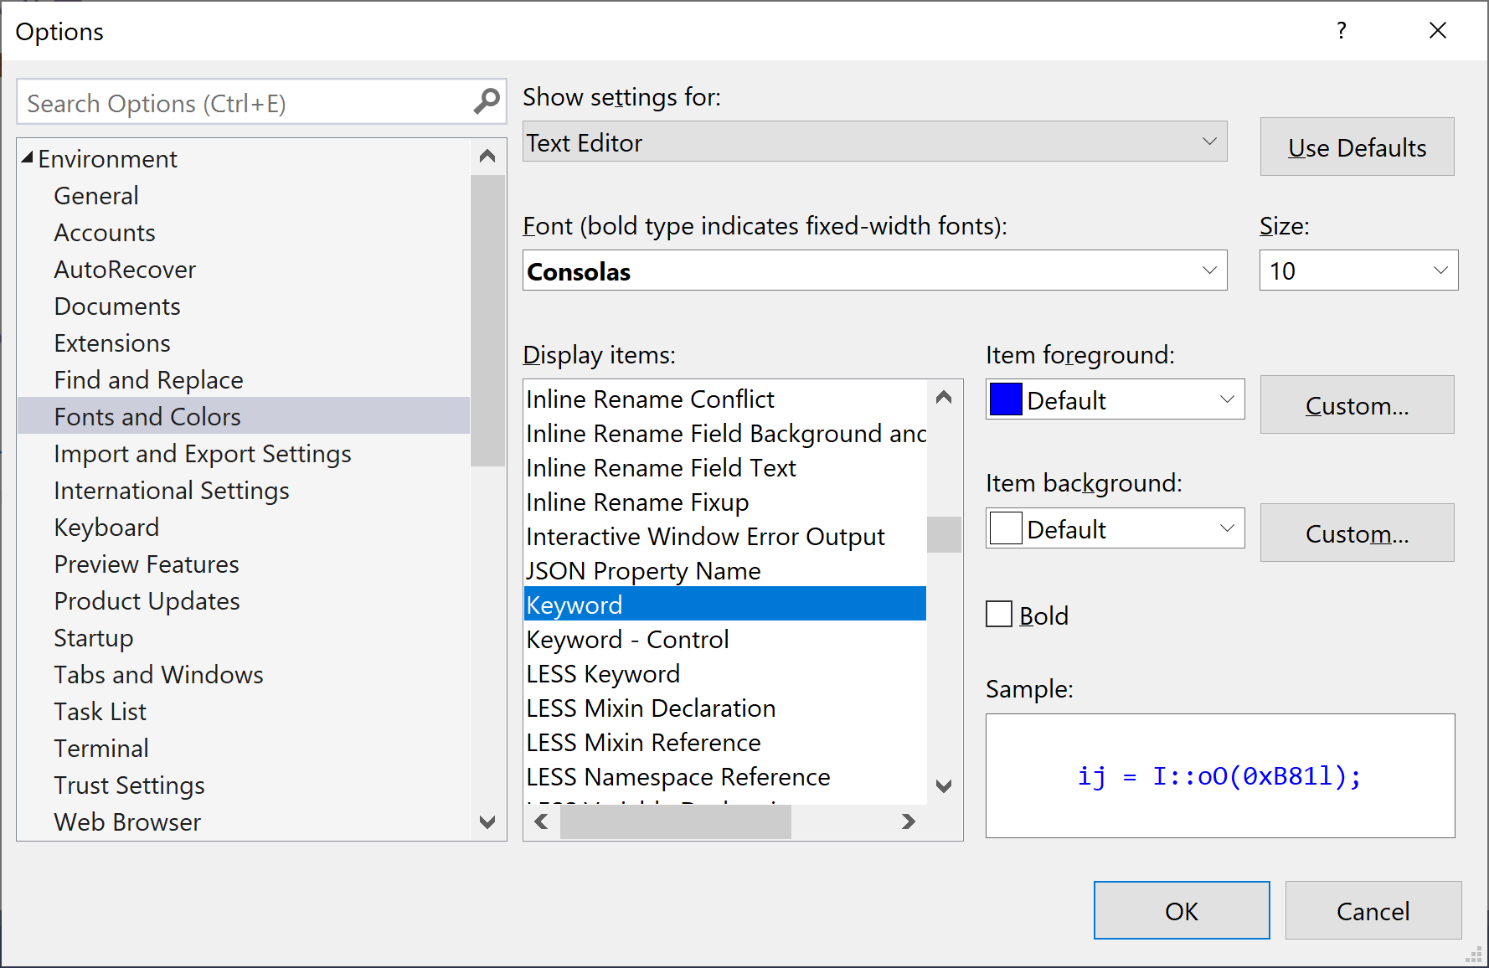Click the display items vertical scrollbar thumb
Screen dimensions: 1489x968
[x=944, y=534]
